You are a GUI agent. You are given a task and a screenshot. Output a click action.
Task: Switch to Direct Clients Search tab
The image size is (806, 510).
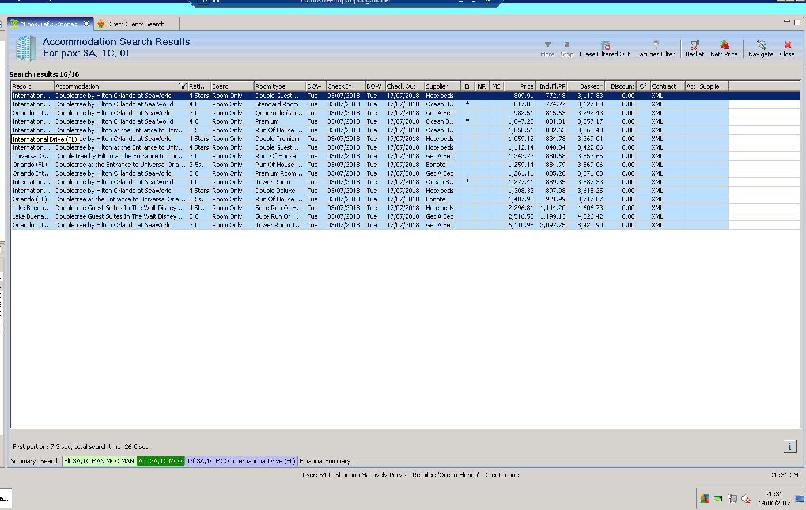(135, 24)
